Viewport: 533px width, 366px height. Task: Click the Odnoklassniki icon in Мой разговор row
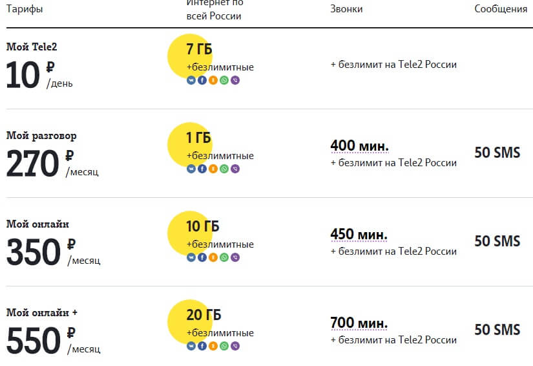point(213,169)
